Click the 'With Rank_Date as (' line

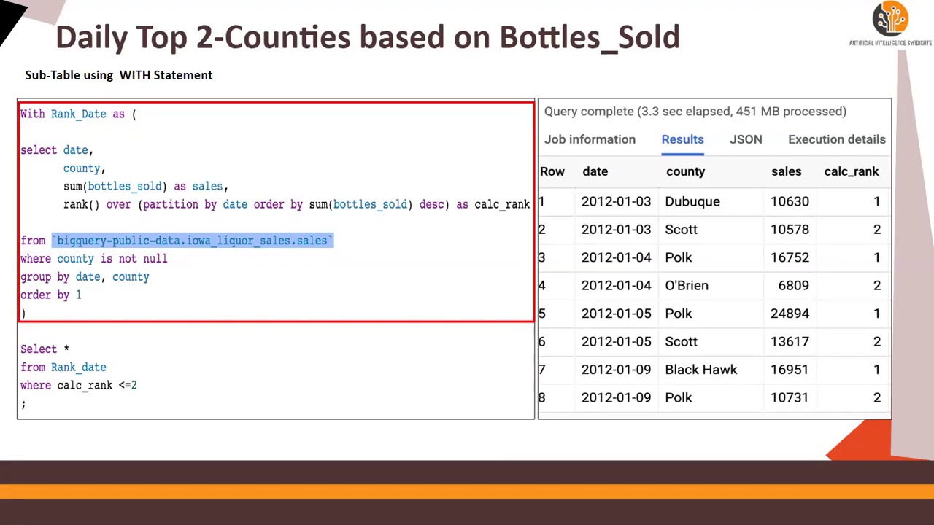(x=78, y=114)
